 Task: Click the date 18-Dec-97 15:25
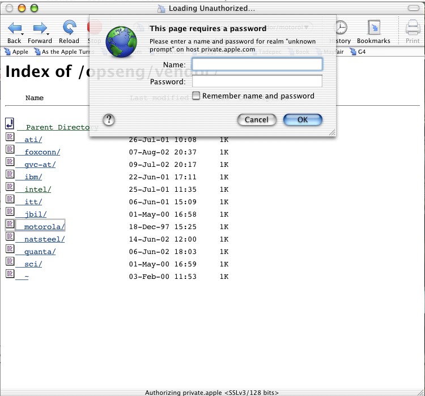point(163,227)
